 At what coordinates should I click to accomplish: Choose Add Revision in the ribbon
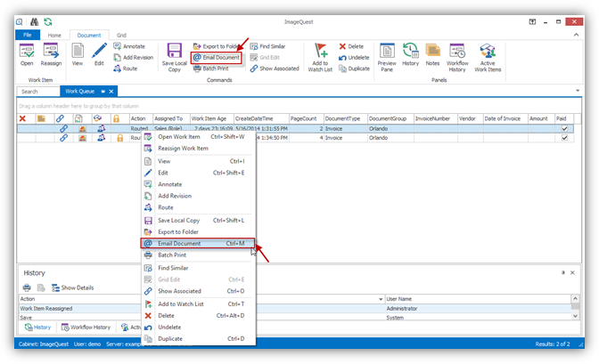[x=134, y=57]
